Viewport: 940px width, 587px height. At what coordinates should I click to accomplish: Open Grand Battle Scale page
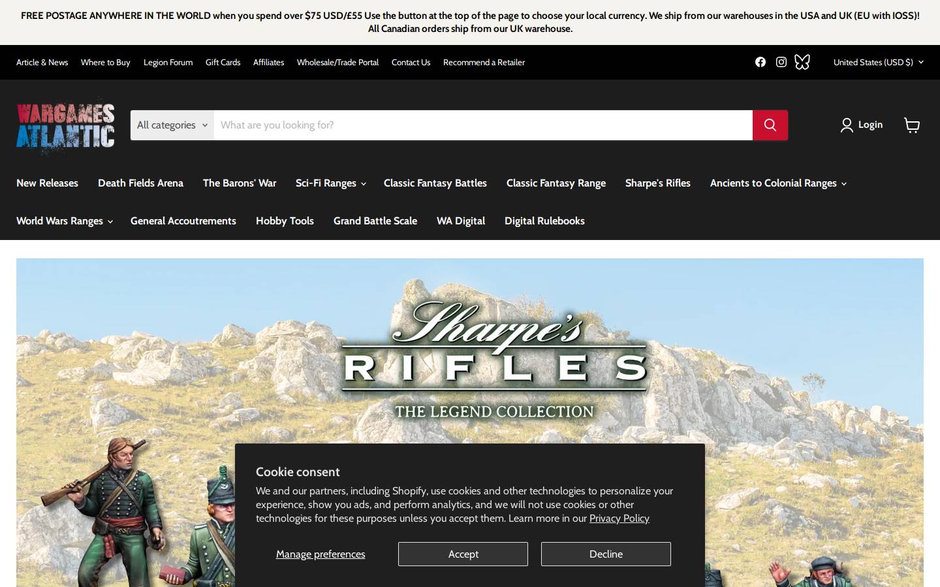pyautogui.click(x=375, y=221)
